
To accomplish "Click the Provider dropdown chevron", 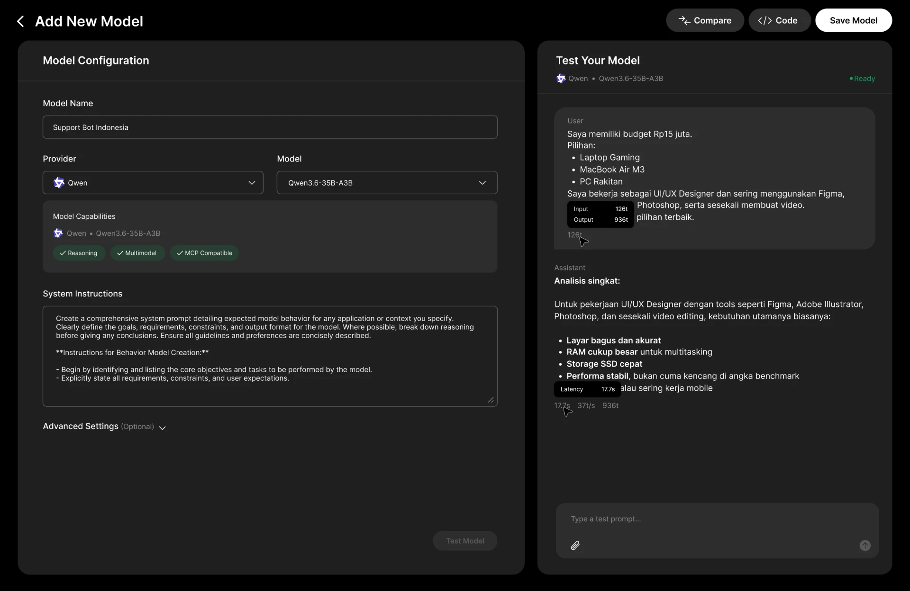I will 252,183.
